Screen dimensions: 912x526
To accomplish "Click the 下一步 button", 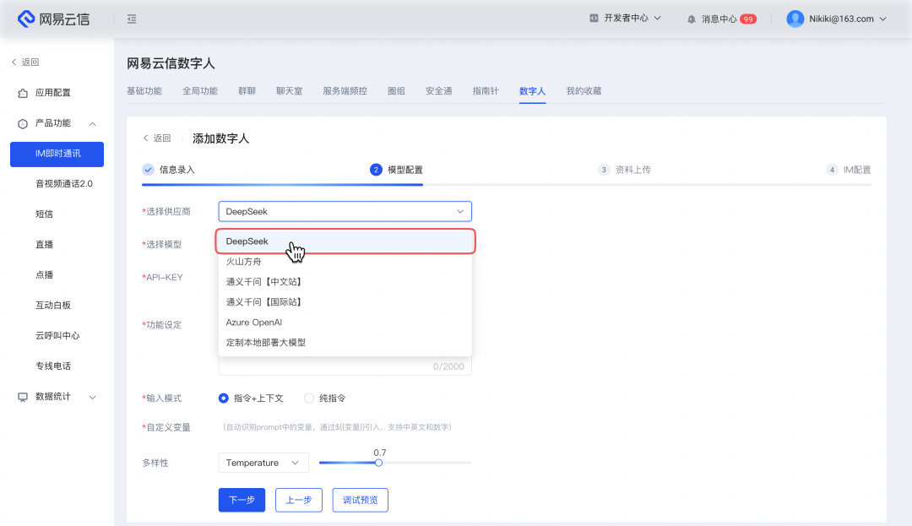I will click(x=242, y=500).
